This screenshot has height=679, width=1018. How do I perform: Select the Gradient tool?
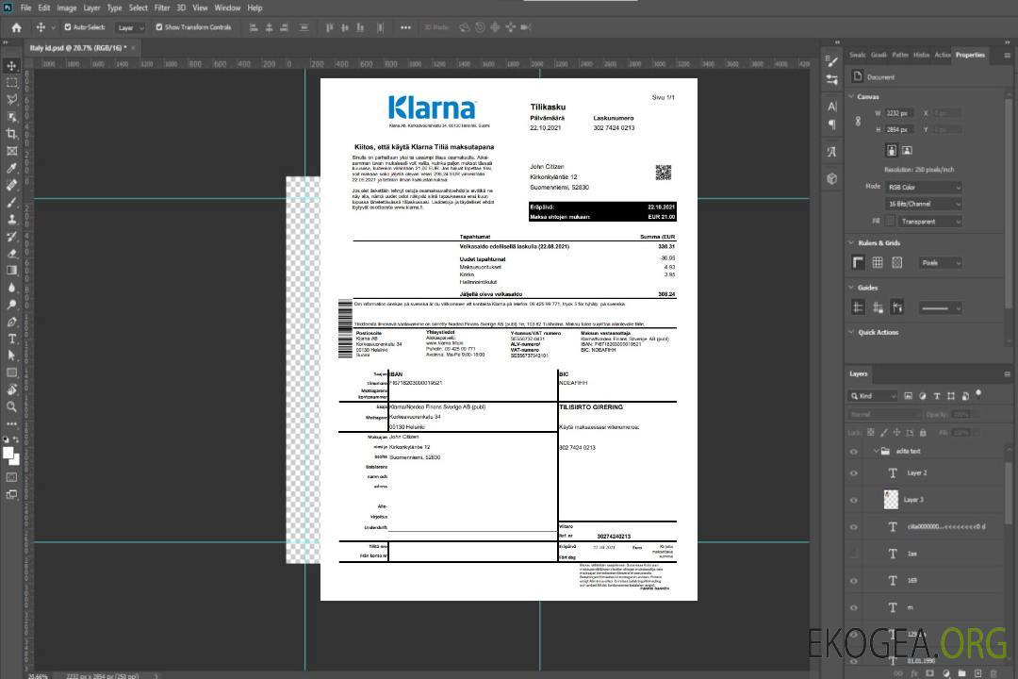[11, 271]
